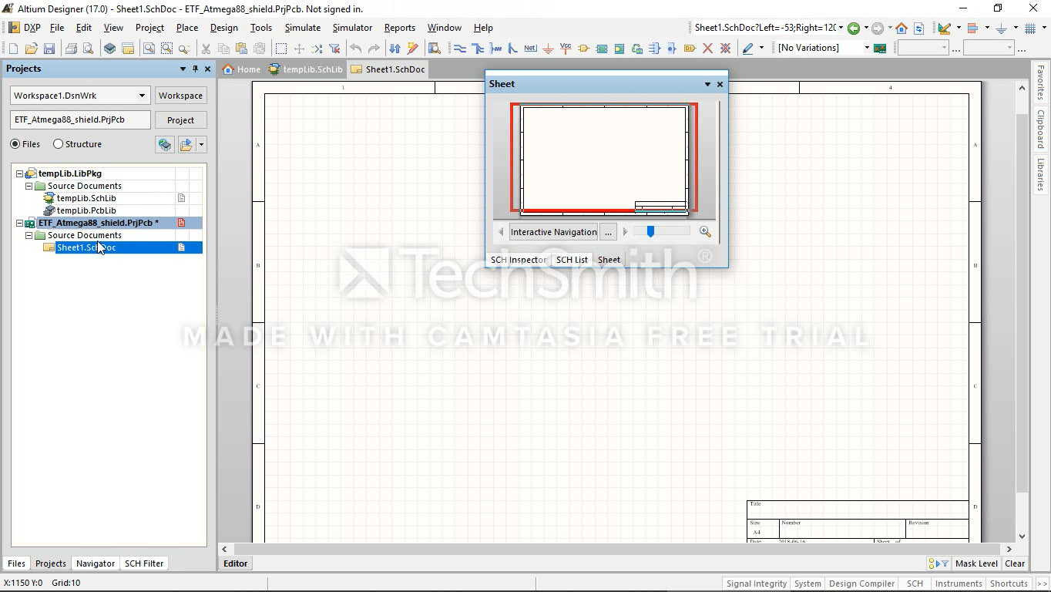Click the Save document toolbar icon

coord(49,49)
